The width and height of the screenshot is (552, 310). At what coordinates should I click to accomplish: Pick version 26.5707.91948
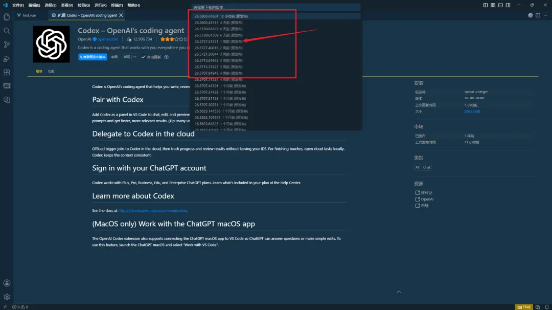click(x=276, y=73)
